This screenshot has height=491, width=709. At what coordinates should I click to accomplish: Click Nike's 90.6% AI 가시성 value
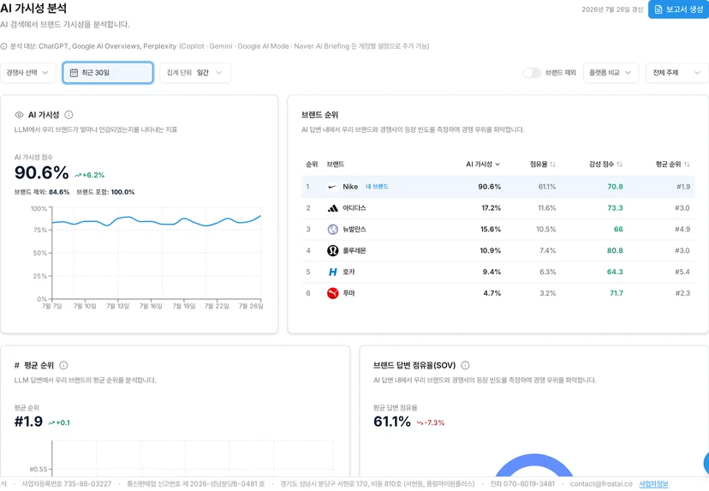click(489, 187)
